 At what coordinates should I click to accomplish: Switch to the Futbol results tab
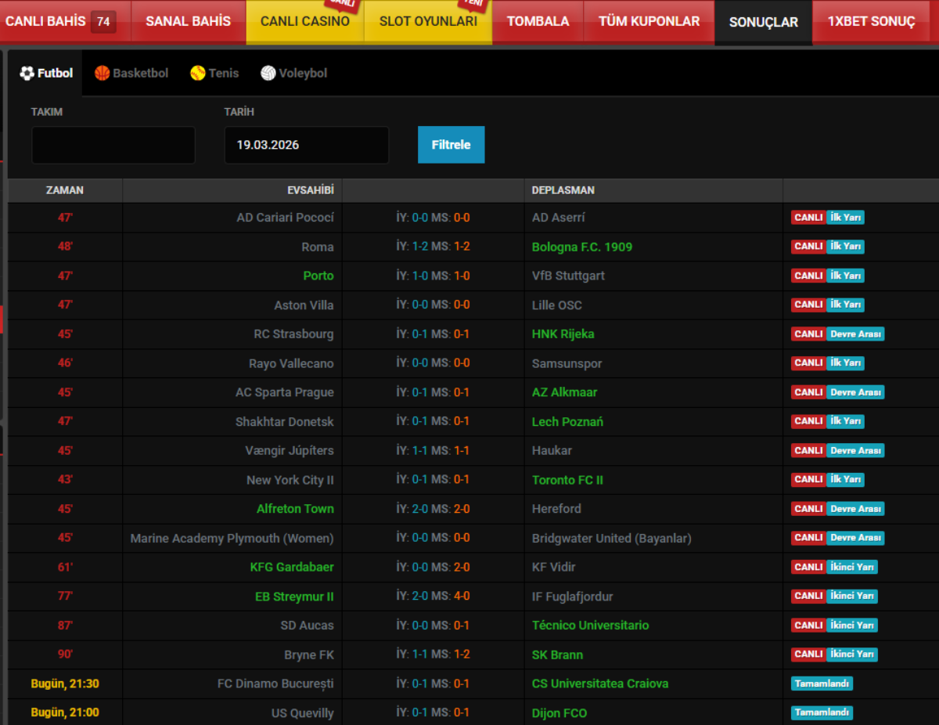click(x=46, y=73)
